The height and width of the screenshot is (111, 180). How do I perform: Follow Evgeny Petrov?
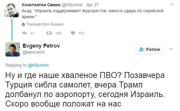(x=149, y=49)
